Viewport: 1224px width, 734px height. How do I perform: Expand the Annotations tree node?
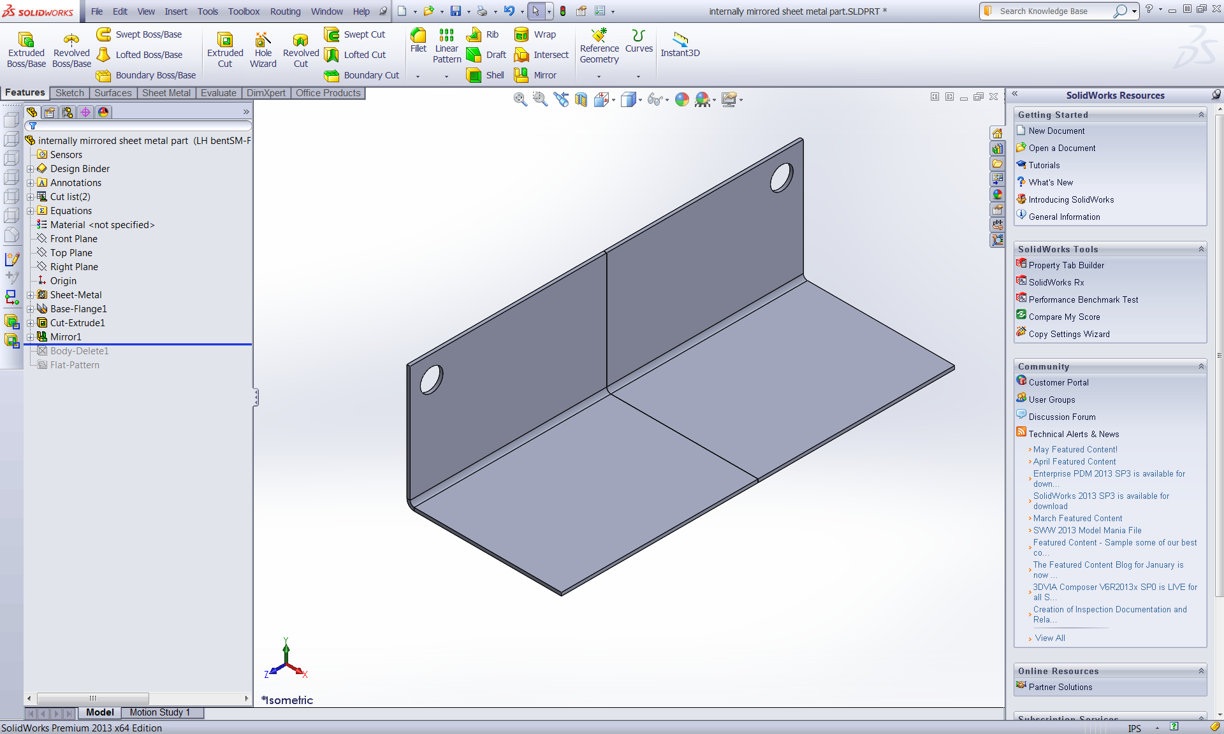click(x=30, y=183)
